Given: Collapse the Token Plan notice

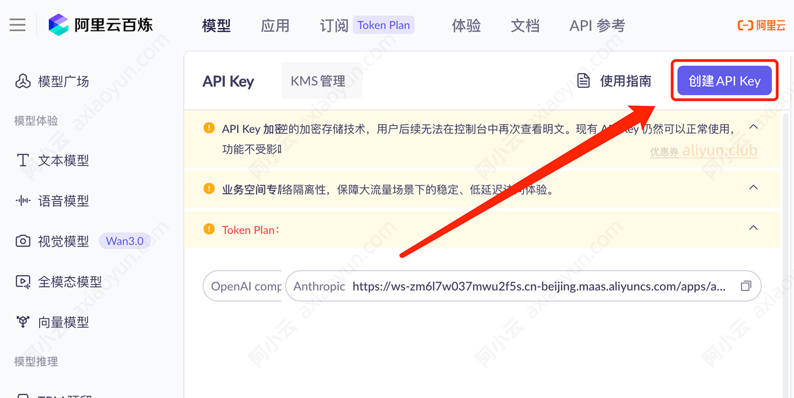Looking at the screenshot, I should [x=753, y=228].
